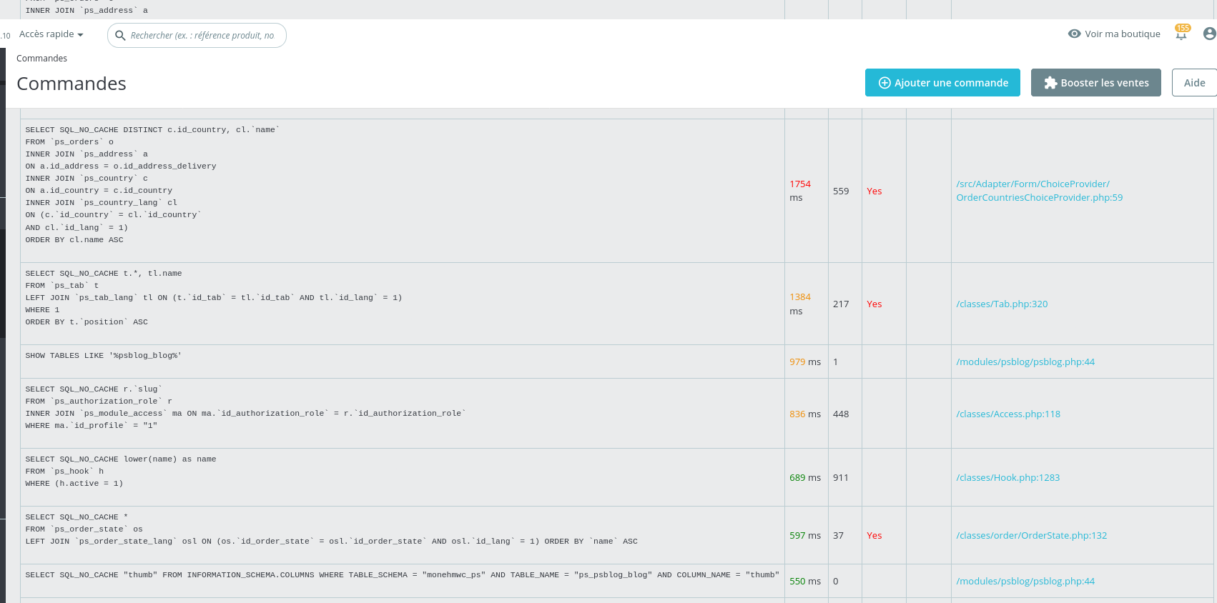
Task: Click the Commandes page heading
Action: click(72, 84)
